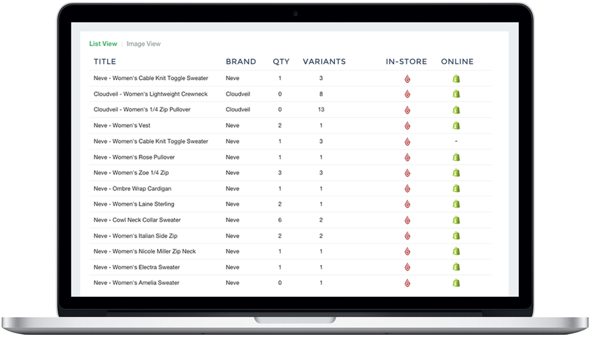The width and height of the screenshot is (591, 348).
Task: Select variants value 8 for Lightweight Crewneck
Action: click(x=321, y=94)
